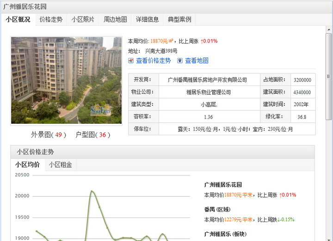
Task: Click the scrollbar up arrow
Action: (329, 30)
